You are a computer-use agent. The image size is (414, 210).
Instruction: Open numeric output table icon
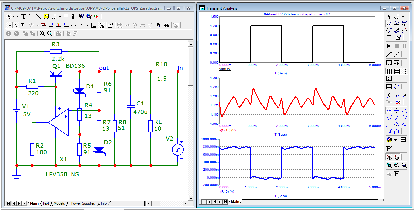[x=403, y=140]
